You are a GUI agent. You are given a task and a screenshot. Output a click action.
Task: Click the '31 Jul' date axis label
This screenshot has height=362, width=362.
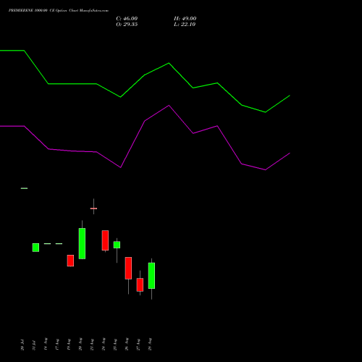pyautogui.click(x=34, y=345)
